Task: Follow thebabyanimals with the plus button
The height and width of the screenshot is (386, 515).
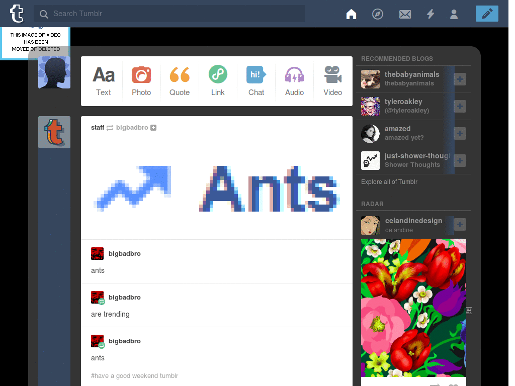Action: pyautogui.click(x=460, y=79)
